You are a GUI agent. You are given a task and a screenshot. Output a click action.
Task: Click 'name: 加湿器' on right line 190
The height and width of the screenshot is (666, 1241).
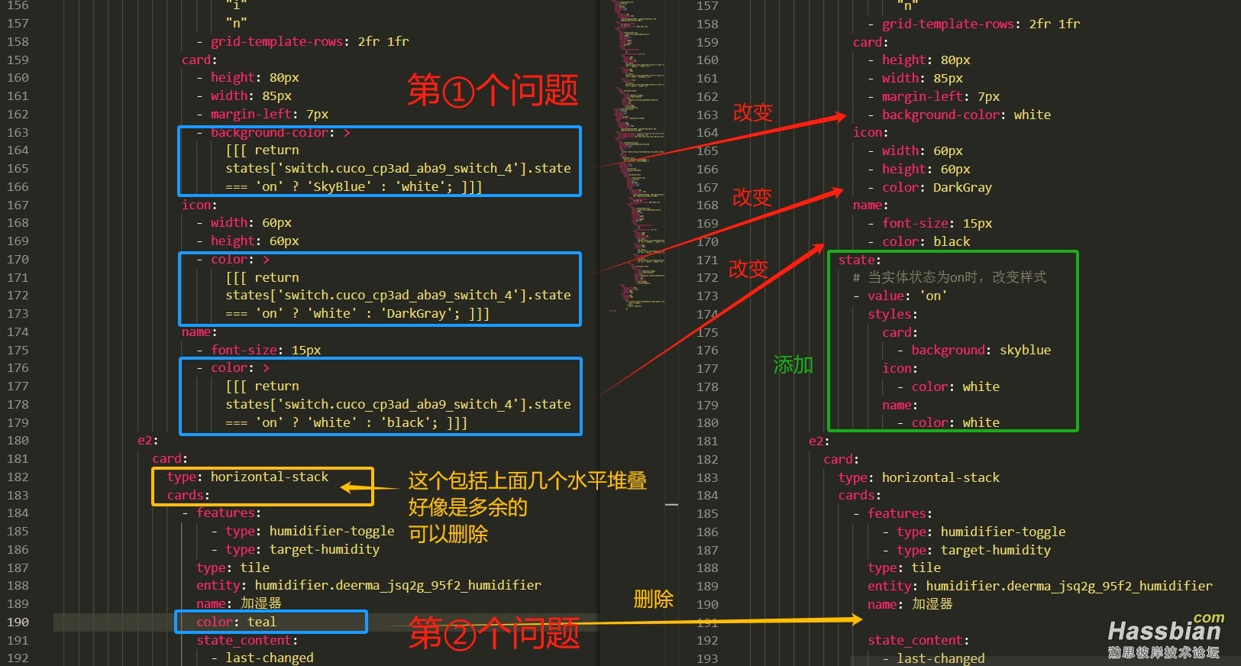click(910, 603)
